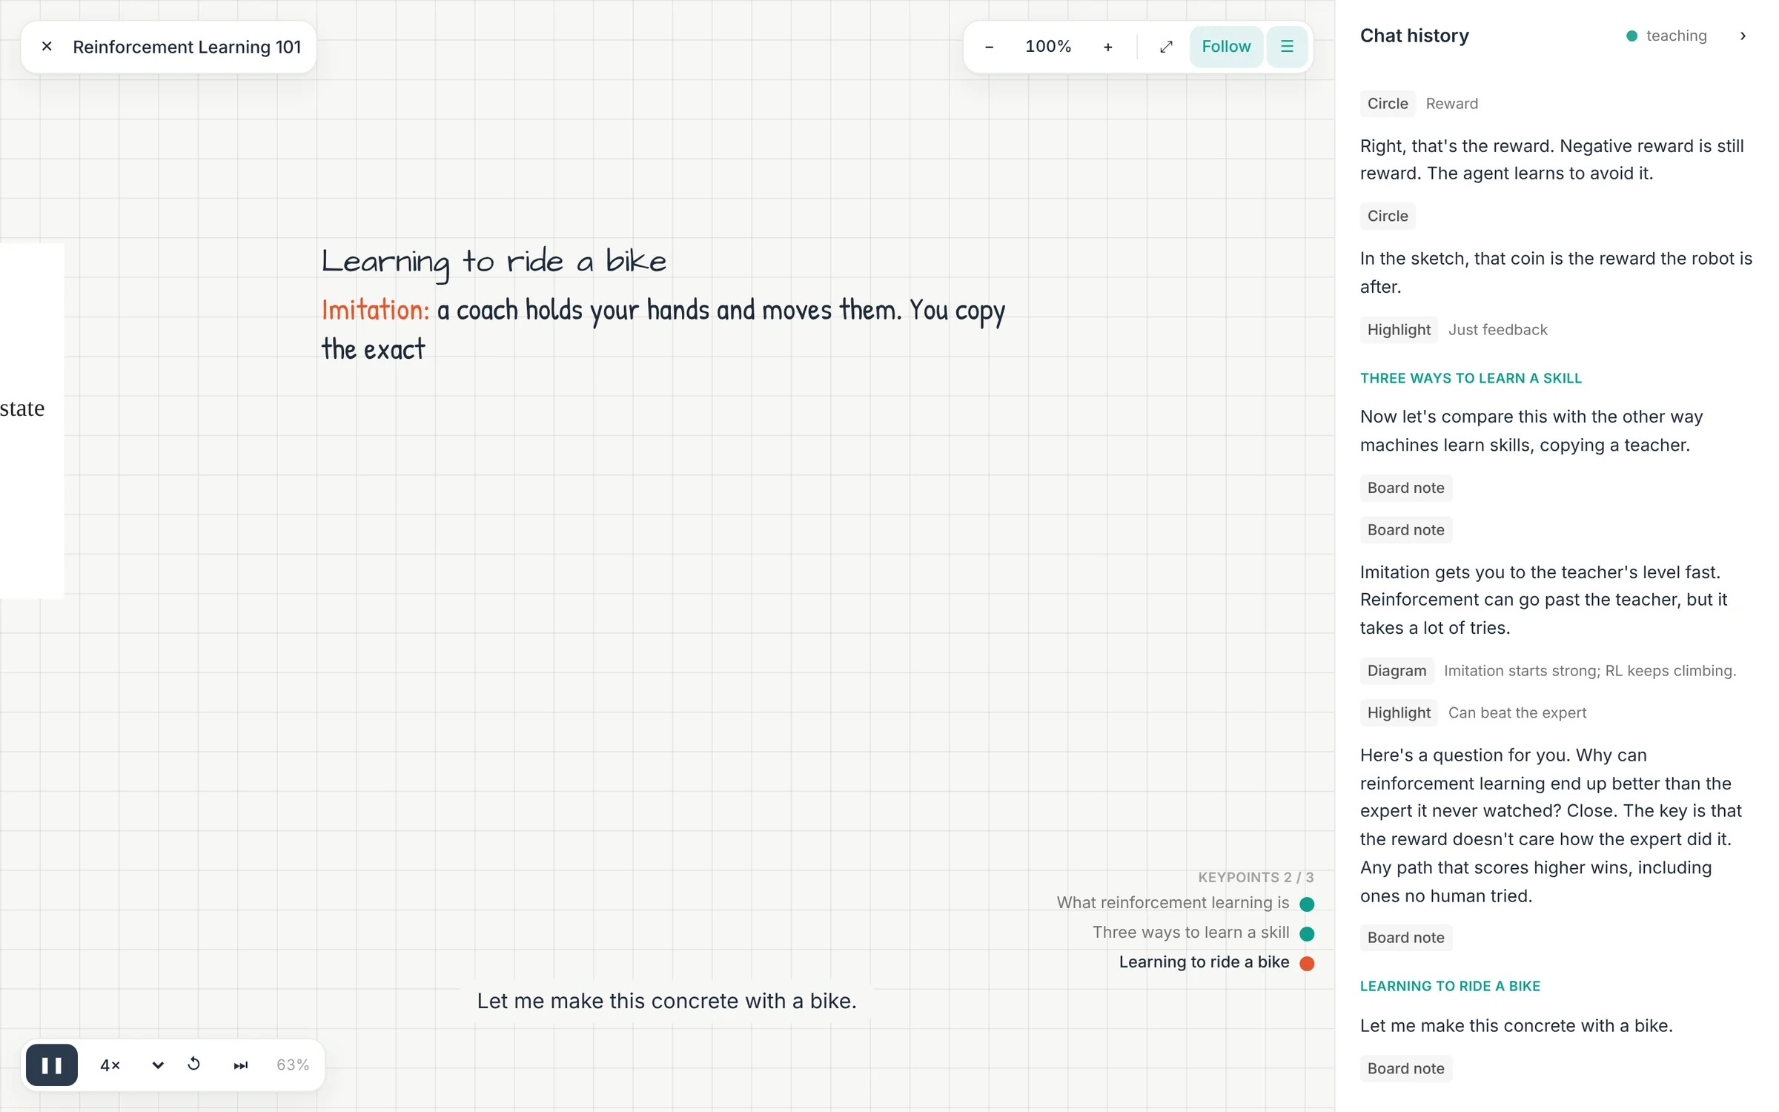
Task: Click the 'state' card at left edge
Action: [x=32, y=420]
